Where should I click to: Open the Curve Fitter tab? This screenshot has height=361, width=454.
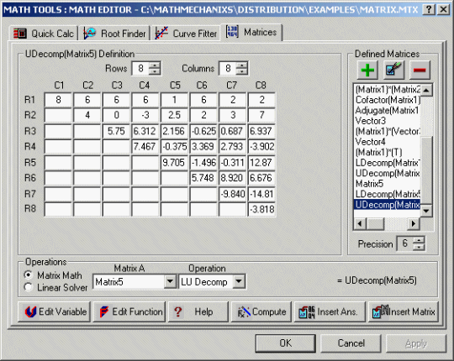click(x=186, y=34)
